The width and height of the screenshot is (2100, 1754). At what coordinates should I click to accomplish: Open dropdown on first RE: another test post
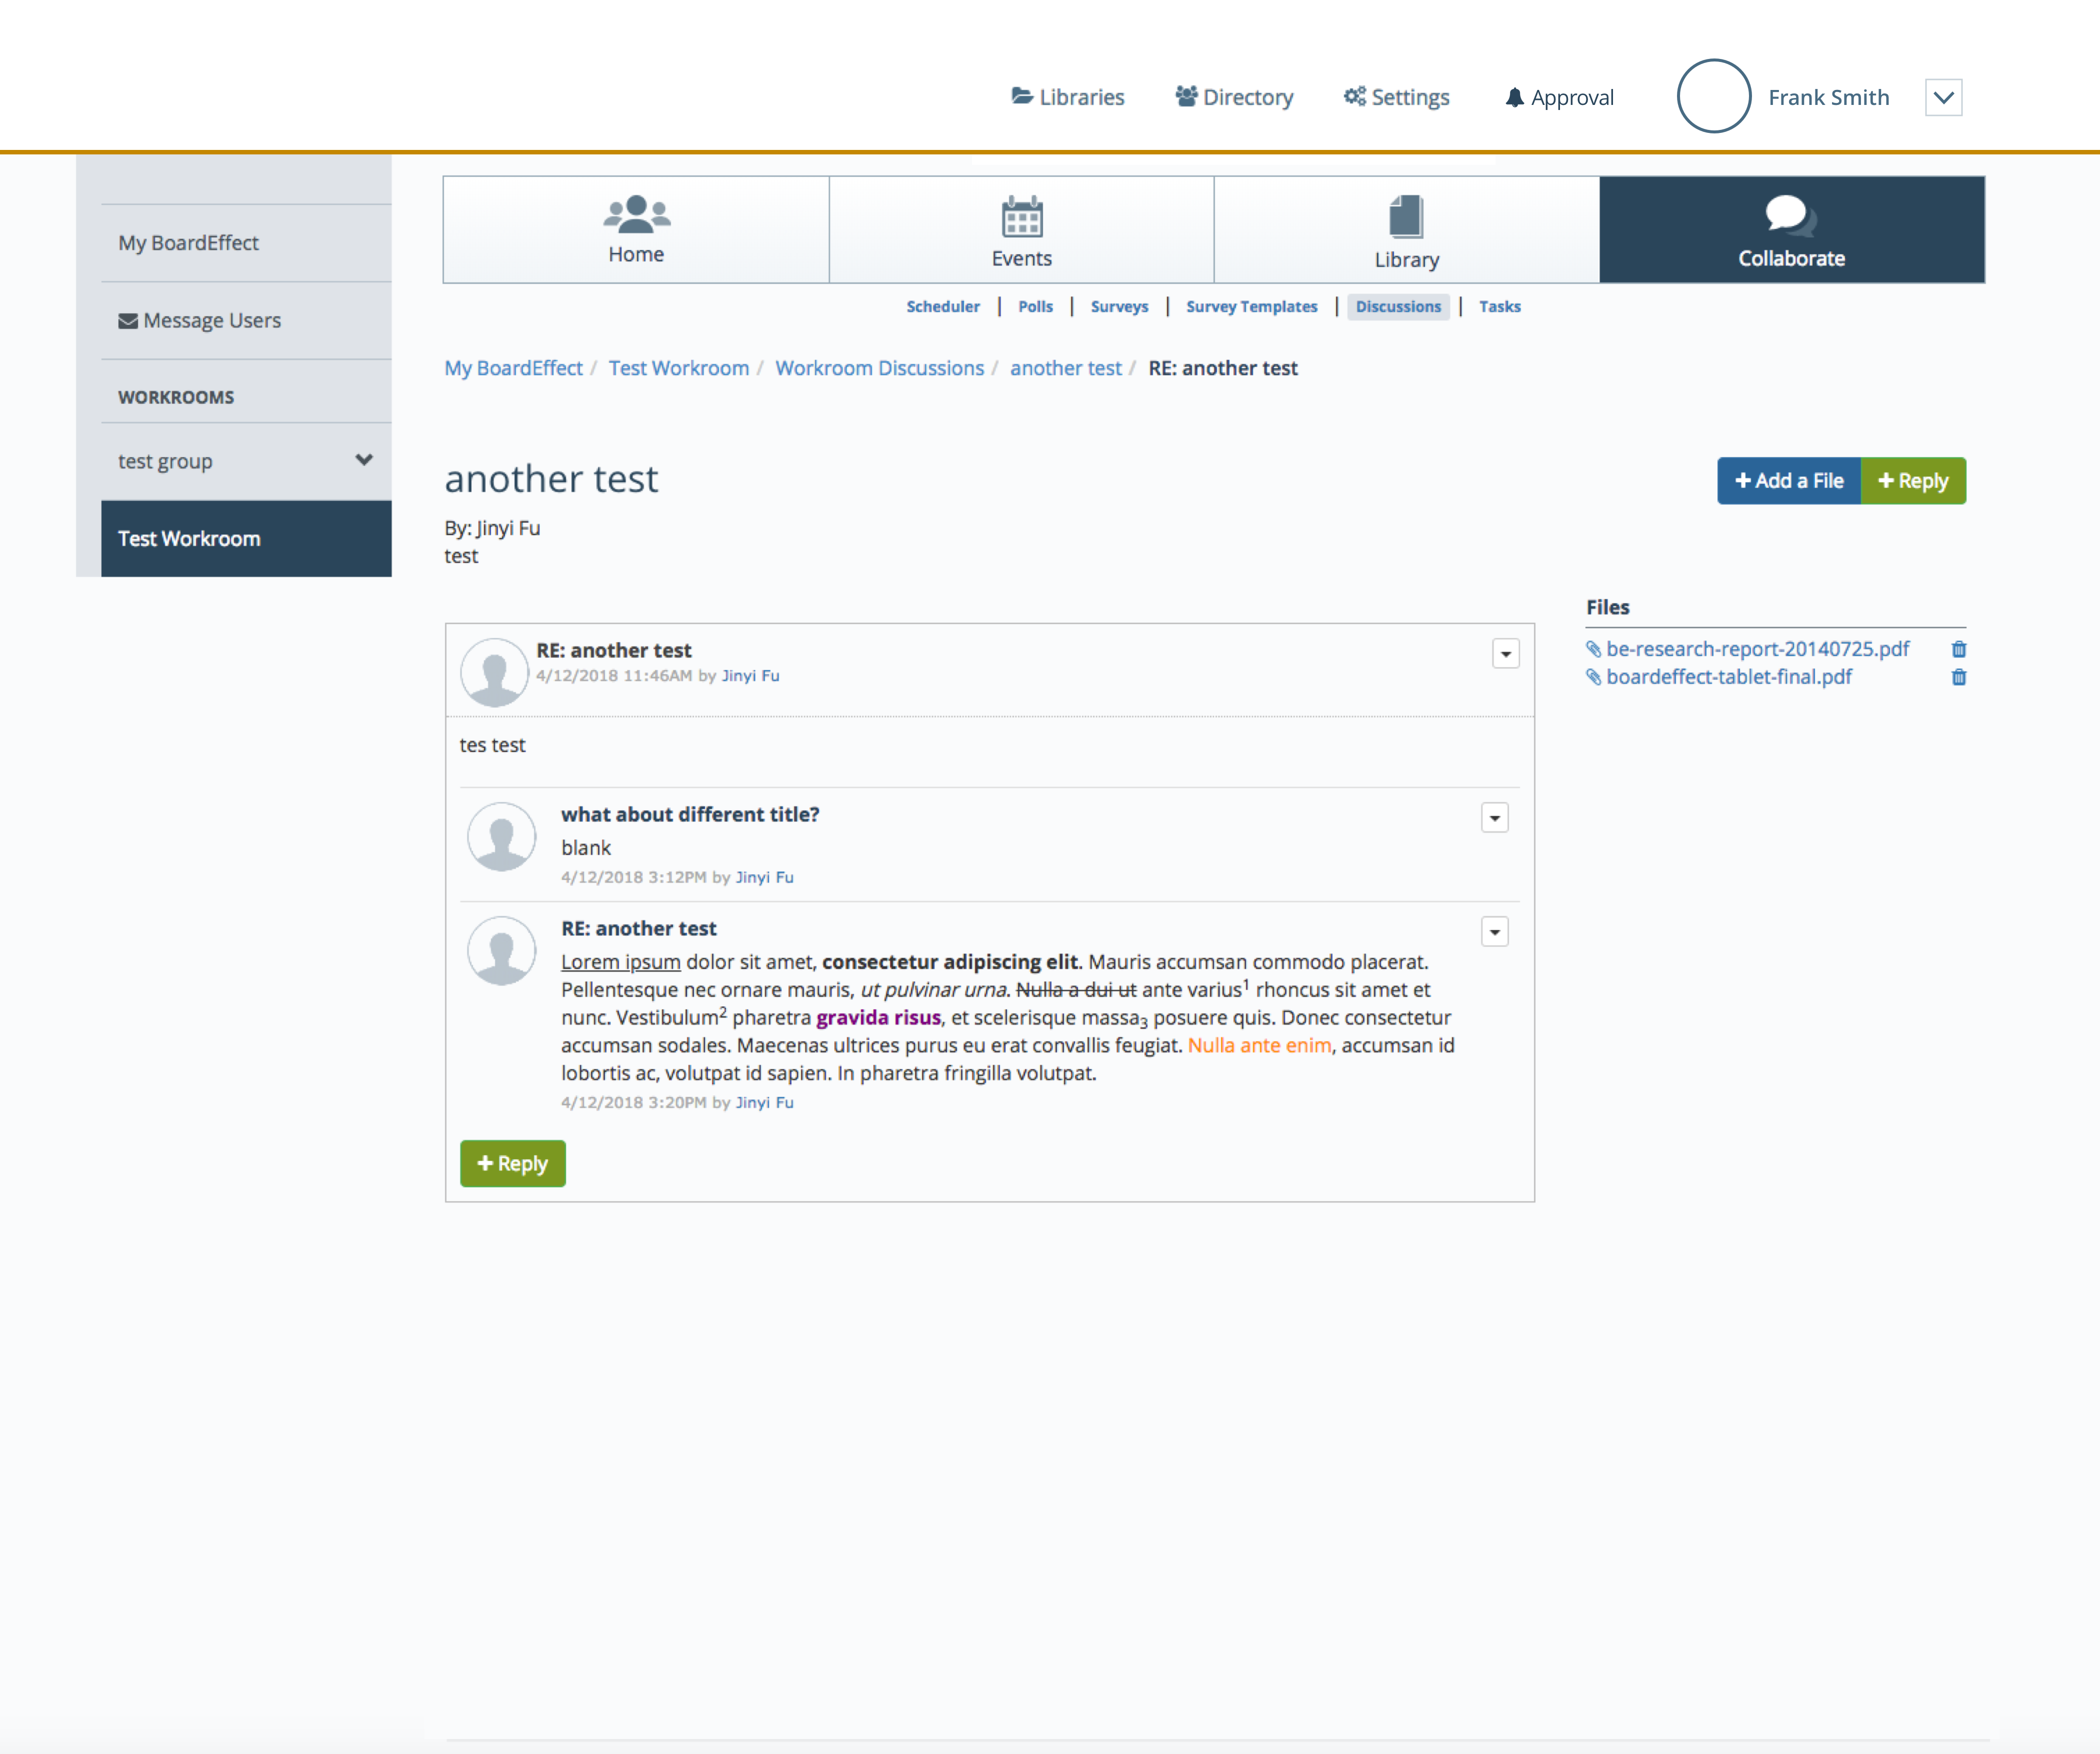pyautogui.click(x=1505, y=654)
